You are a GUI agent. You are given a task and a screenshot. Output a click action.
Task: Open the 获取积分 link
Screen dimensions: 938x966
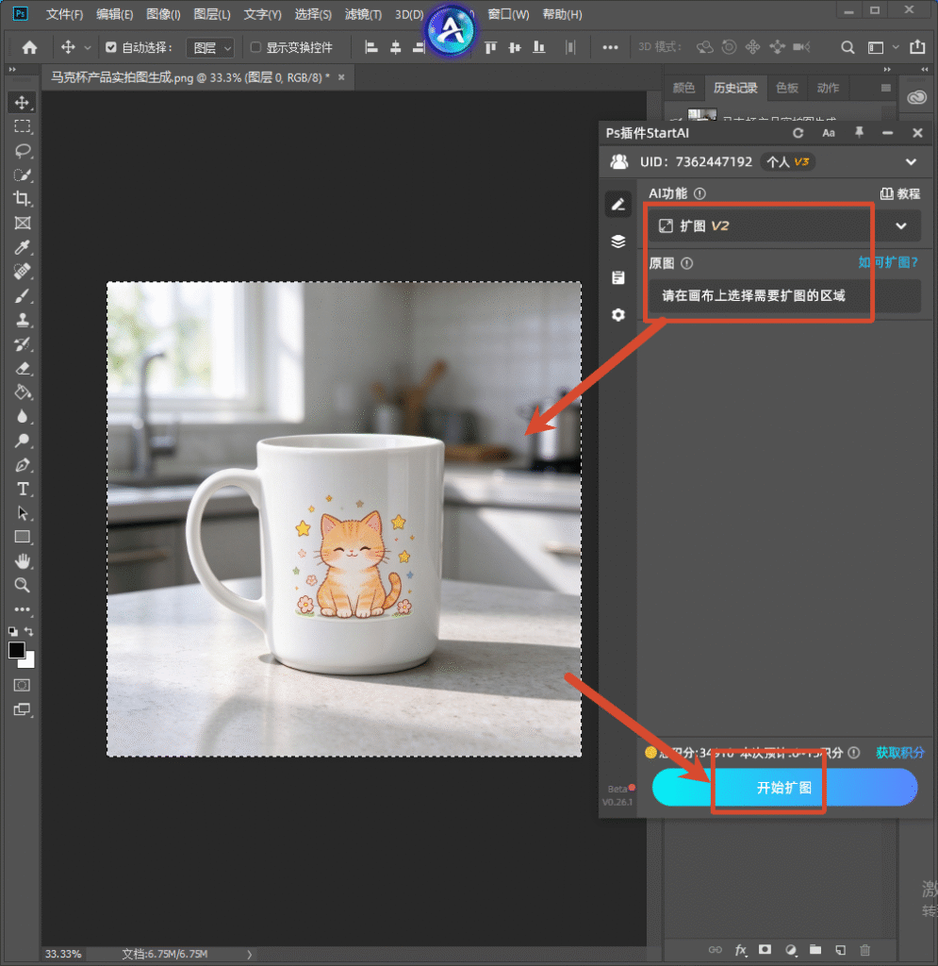coord(899,752)
